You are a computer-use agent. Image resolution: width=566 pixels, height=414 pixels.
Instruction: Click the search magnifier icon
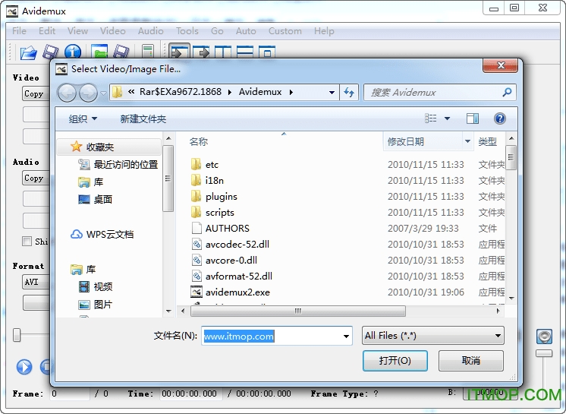click(x=507, y=93)
